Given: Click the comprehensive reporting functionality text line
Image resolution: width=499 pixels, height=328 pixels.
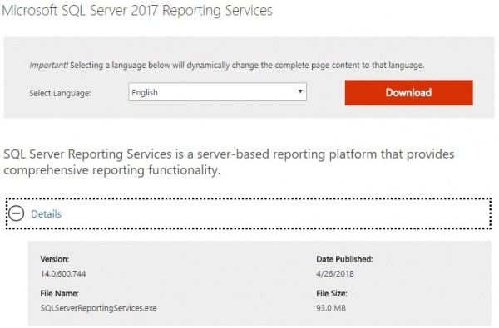Looking at the screenshot, I should [111, 170].
